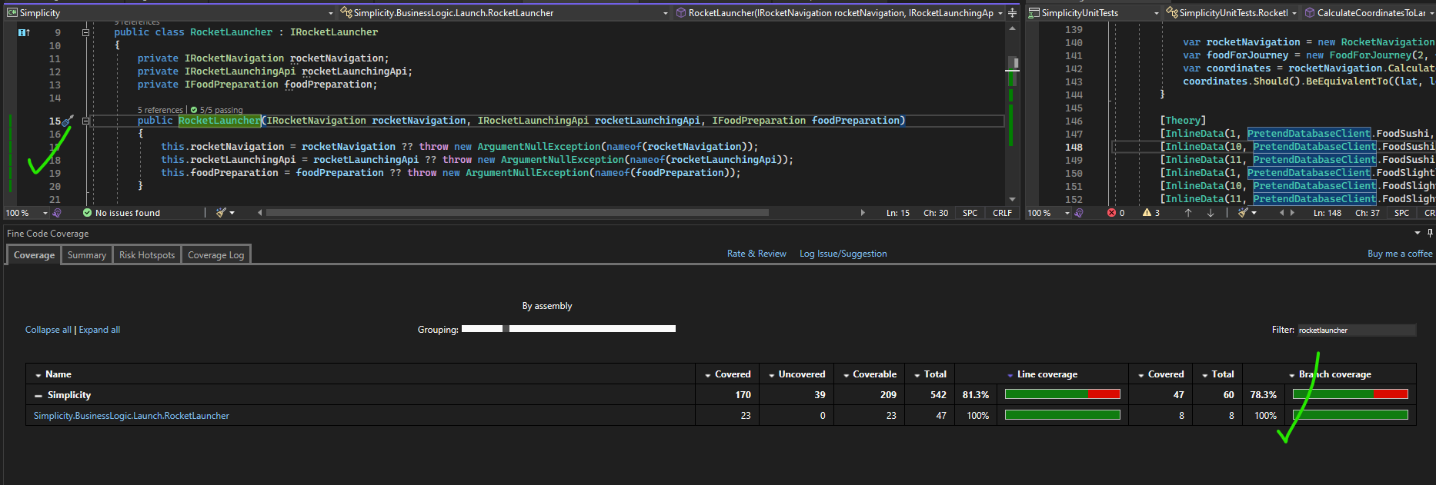Collapse the RocketLauncher class outlining on line 9
This screenshot has width=1436, height=485.
(85, 32)
